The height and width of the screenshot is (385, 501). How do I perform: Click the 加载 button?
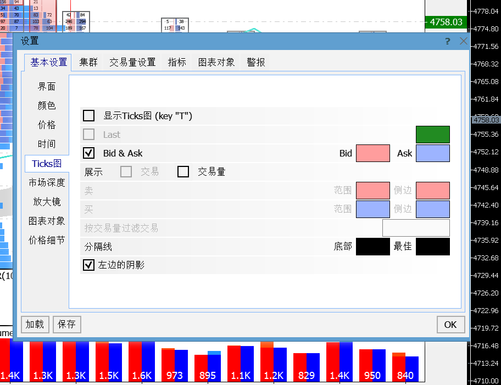[x=35, y=325]
